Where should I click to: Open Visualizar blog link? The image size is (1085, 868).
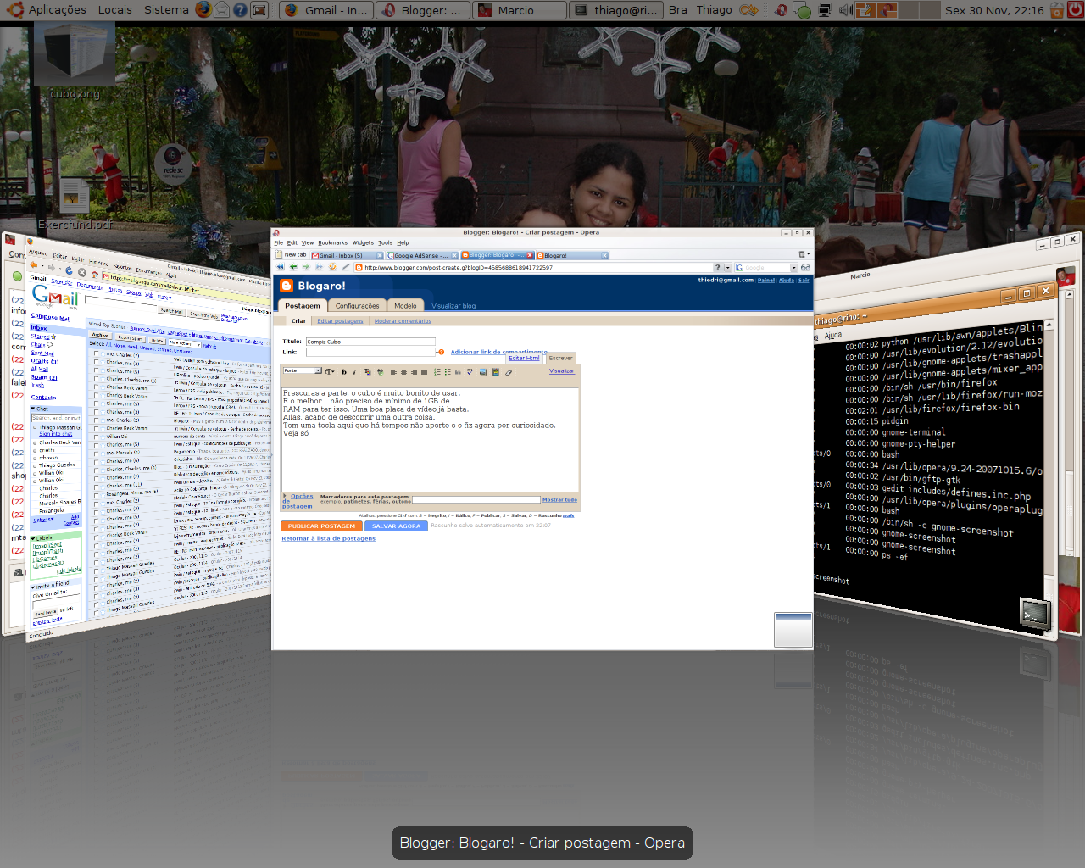[453, 306]
